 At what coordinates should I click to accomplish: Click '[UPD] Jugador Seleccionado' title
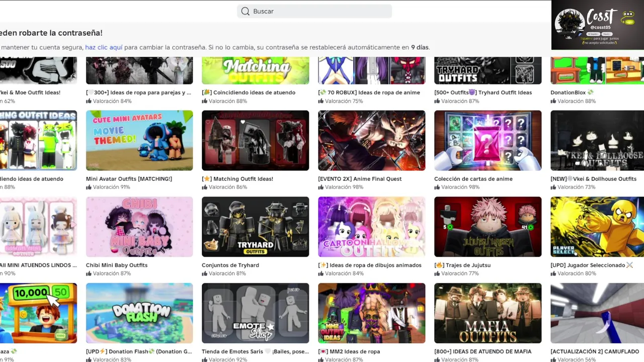pos(592,265)
